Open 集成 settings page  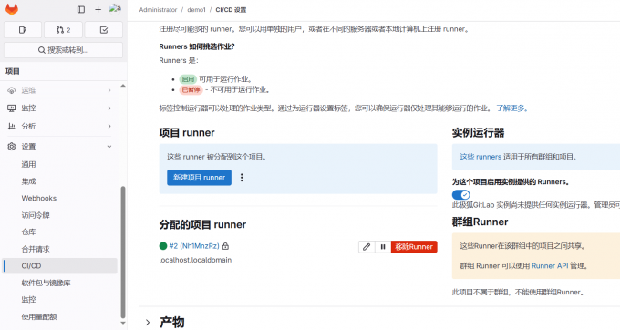28,181
